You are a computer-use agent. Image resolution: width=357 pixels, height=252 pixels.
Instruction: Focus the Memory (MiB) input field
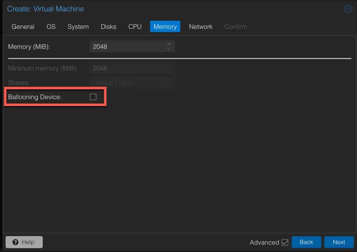tap(132, 46)
